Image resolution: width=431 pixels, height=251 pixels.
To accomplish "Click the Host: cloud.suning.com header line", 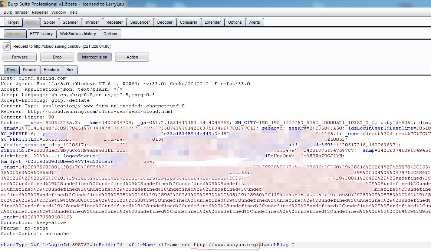I will [x=33, y=78].
